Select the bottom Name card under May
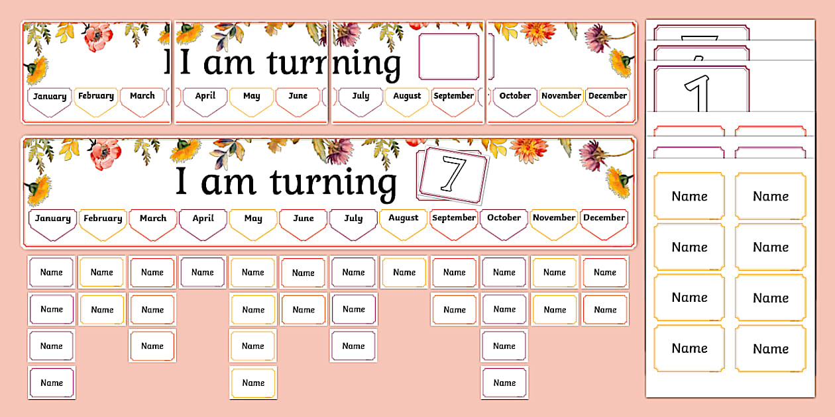This screenshot has height=417, width=835. click(253, 383)
